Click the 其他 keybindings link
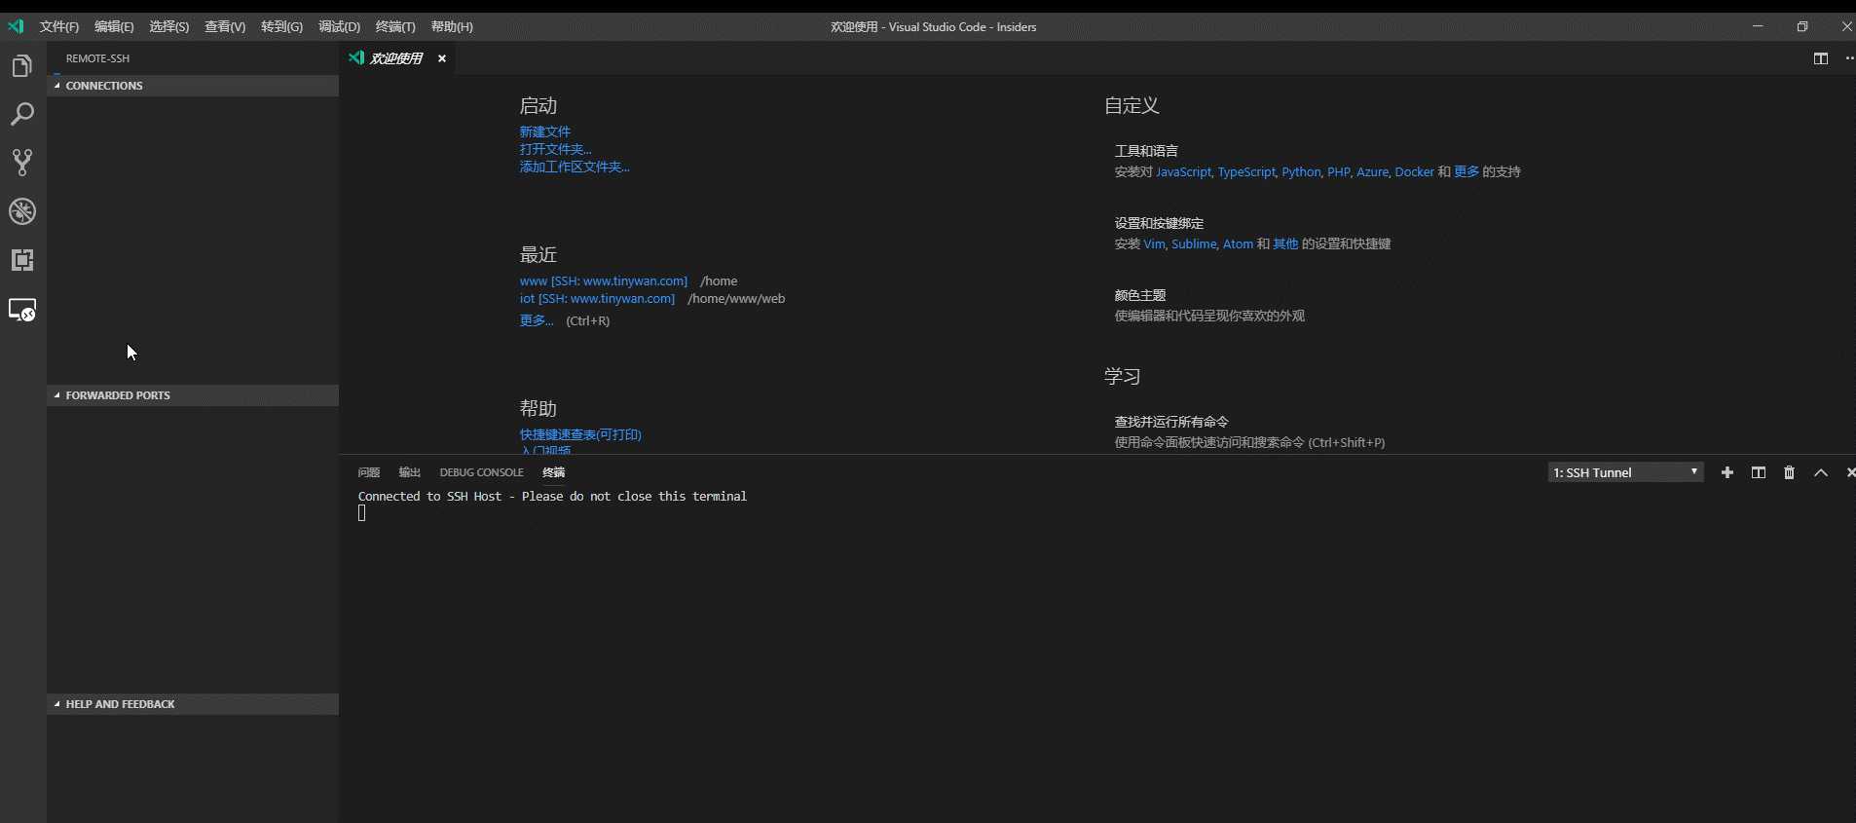The width and height of the screenshot is (1856, 823). pyautogui.click(x=1285, y=243)
